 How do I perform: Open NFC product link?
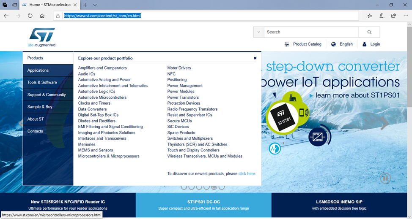pyautogui.click(x=171, y=74)
